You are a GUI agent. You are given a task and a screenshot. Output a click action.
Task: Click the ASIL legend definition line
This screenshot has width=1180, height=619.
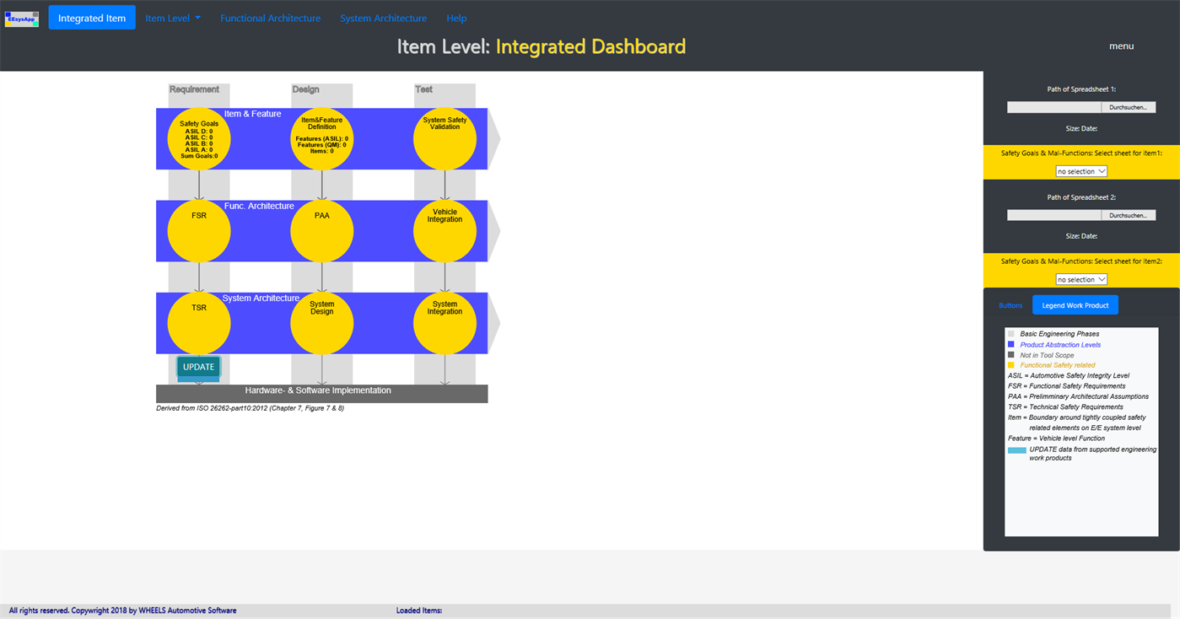pos(1068,375)
